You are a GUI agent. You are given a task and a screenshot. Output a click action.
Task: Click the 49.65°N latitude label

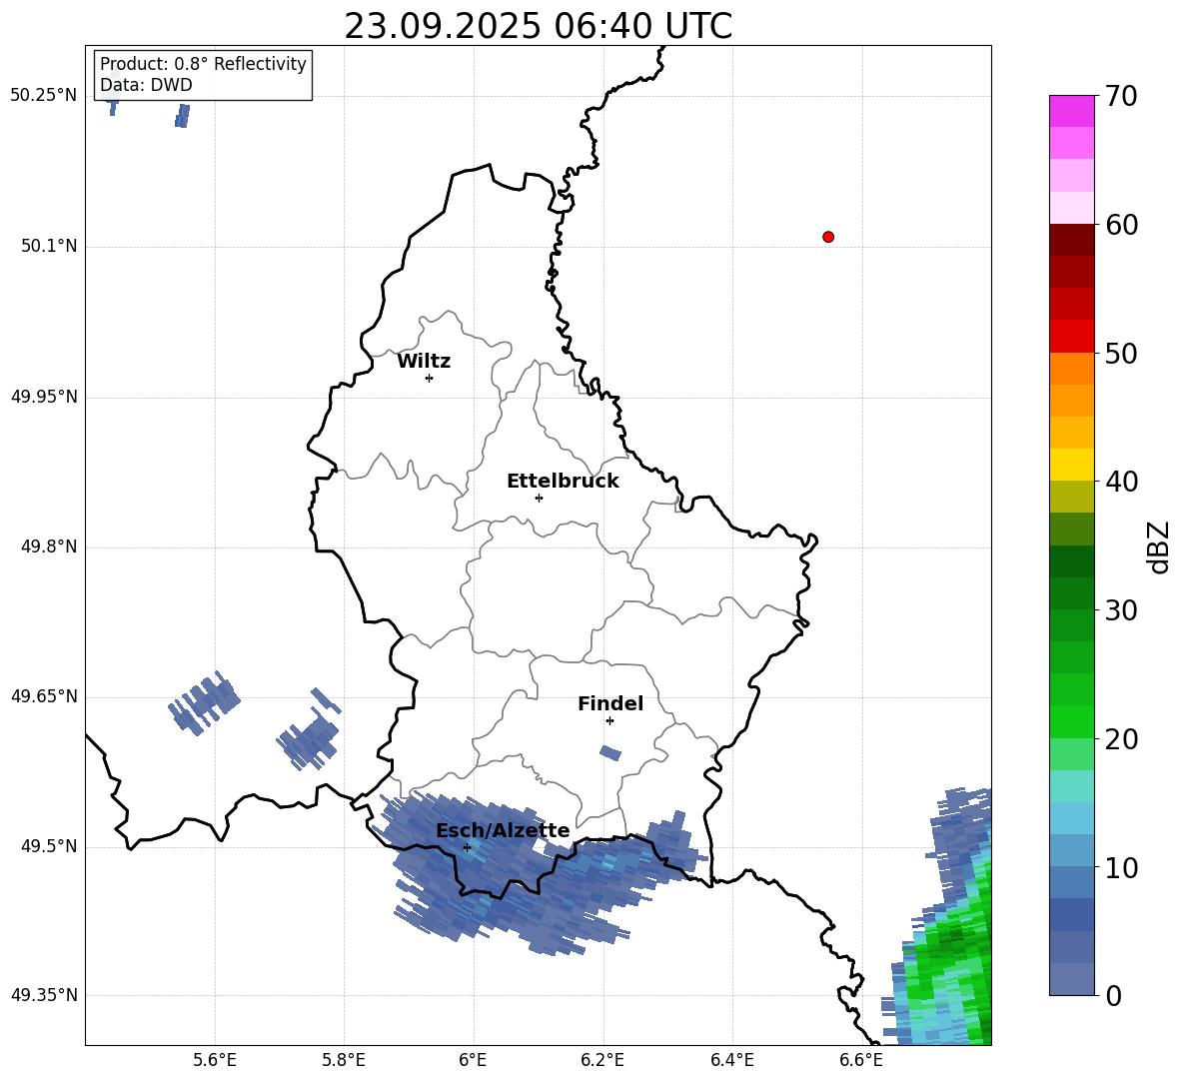[44, 695]
